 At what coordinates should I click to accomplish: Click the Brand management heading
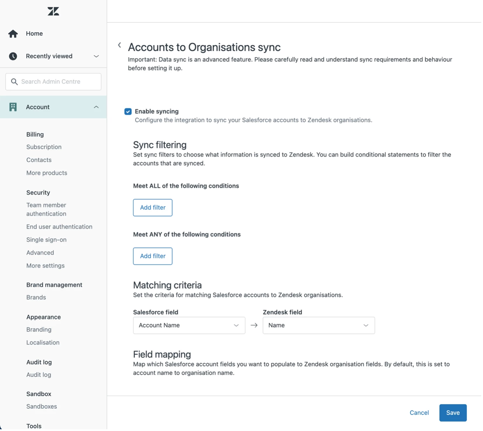[54, 285]
